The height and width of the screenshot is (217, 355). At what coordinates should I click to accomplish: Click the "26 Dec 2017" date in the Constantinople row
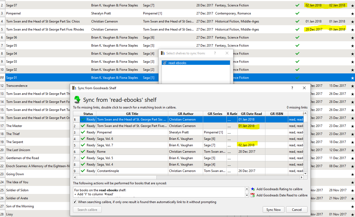[x=246, y=171]
